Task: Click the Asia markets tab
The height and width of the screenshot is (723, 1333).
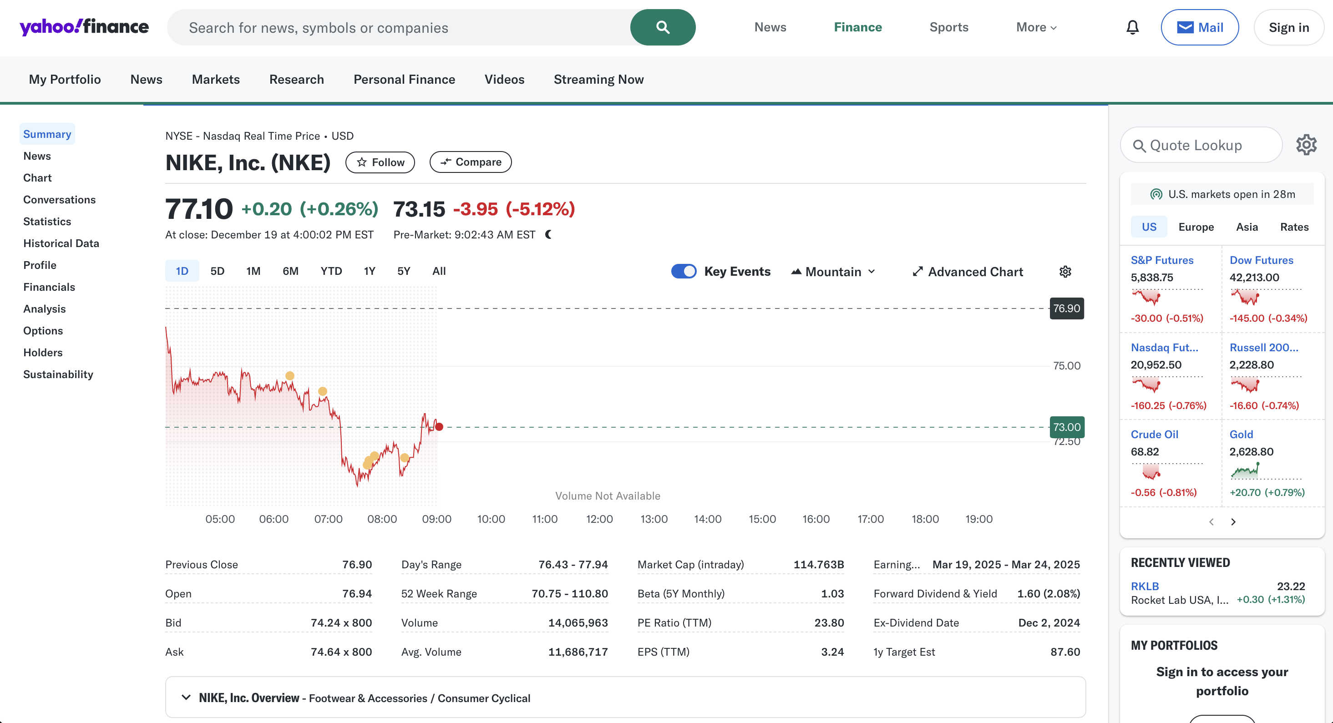Action: (x=1247, y=226)
